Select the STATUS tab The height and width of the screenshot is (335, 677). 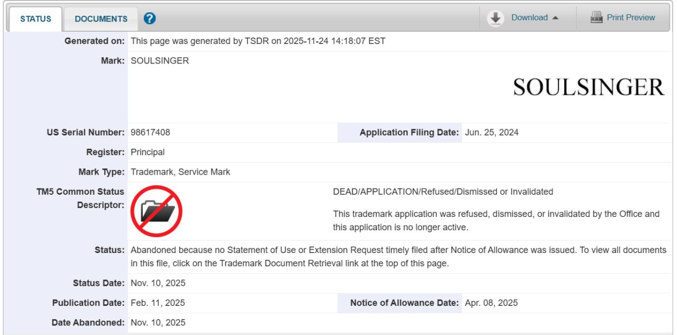tap(35, 19)
